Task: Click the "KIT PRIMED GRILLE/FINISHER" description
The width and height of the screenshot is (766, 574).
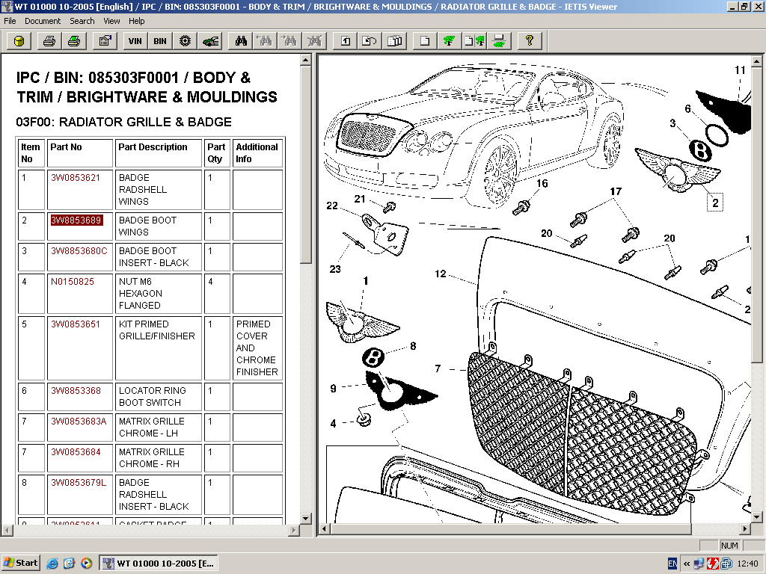Action: (x=157, y=330)
